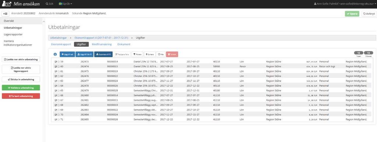The height and width of the screenshot is (142, 377).
Task: Click the green Spara button
Action: [x=352, y=14]
